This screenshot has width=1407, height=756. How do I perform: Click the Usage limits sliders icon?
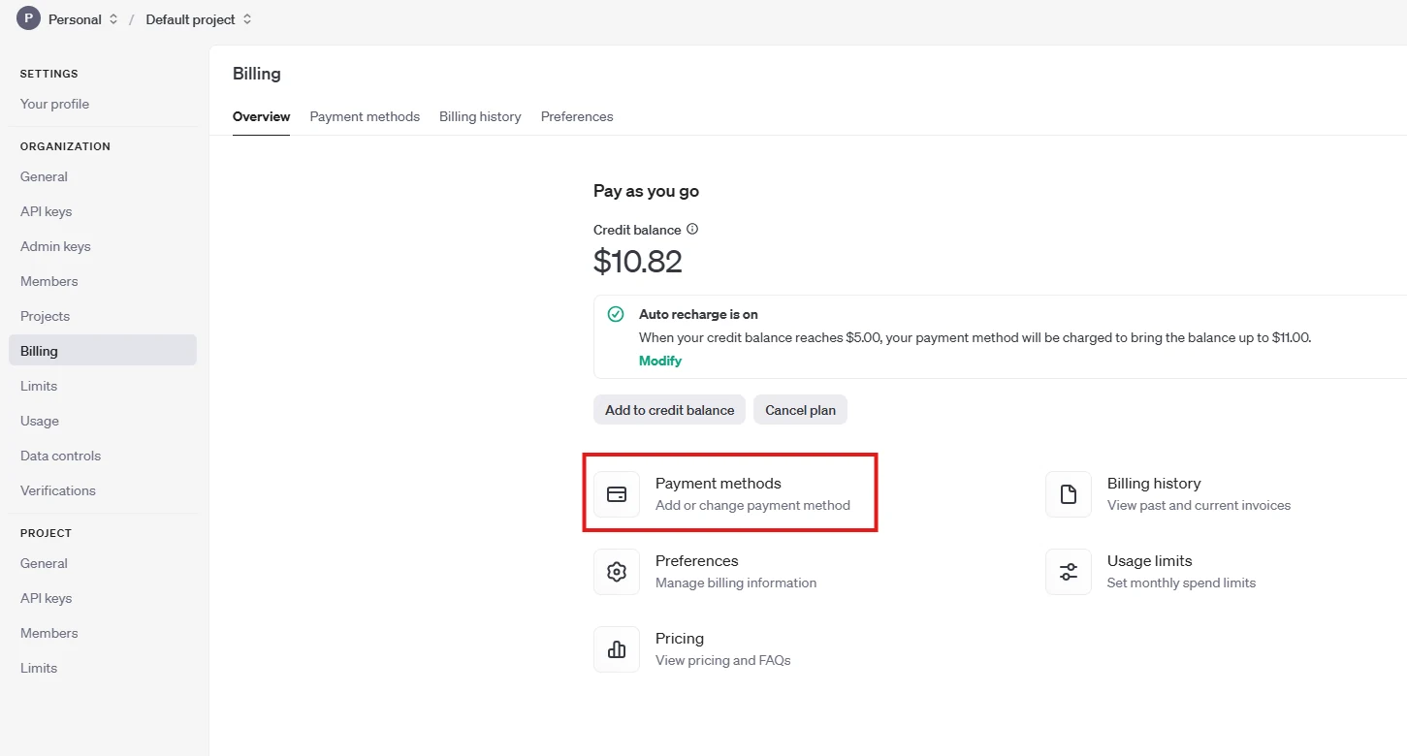point(1069,572)
